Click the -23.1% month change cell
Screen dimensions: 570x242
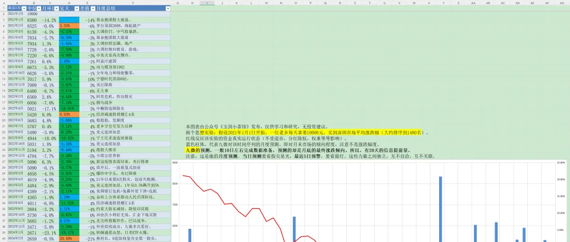49,233
